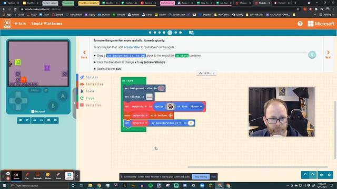Go back via the orange header Back button

pyautogui.click(x=20, y=24)
